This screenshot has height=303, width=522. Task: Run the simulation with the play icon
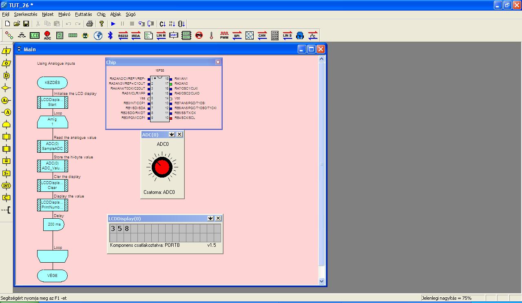pyautogui.click(x=113, y=24)
